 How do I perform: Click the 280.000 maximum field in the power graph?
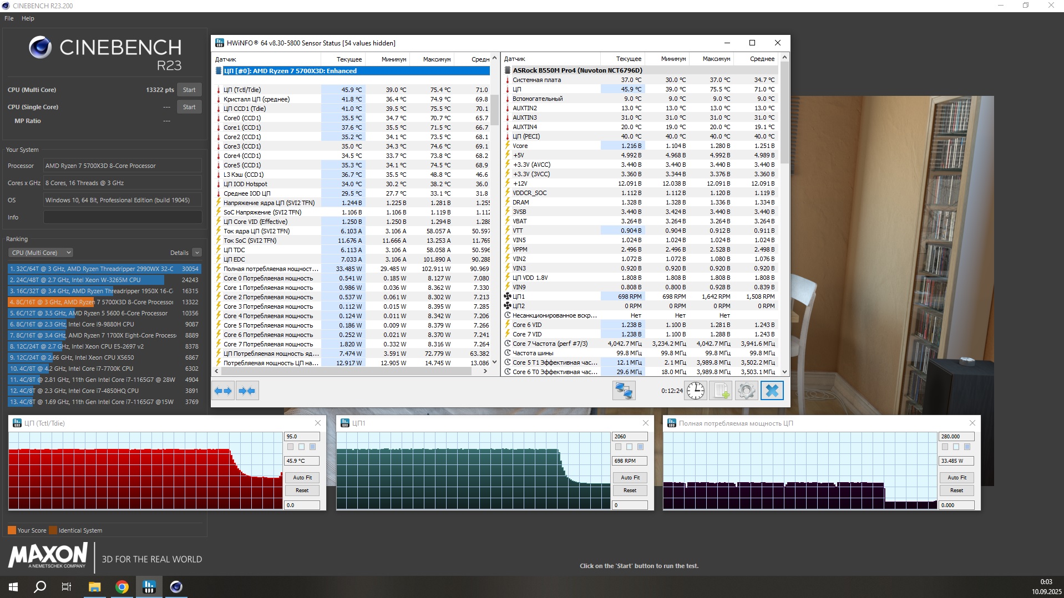click(956, 437)
